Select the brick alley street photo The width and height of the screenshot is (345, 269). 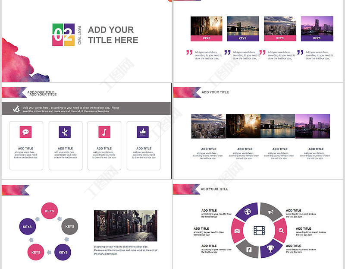point(125,226)
